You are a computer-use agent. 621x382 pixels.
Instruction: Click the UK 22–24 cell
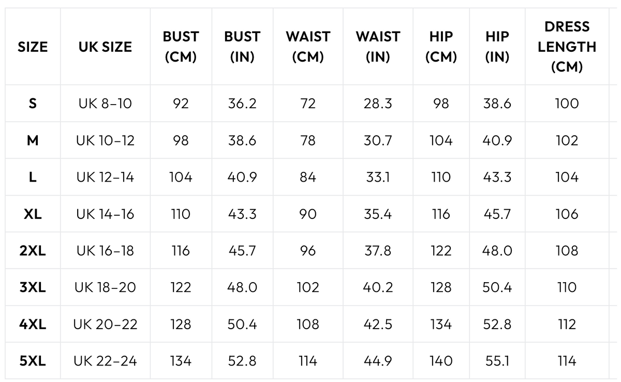105,361
